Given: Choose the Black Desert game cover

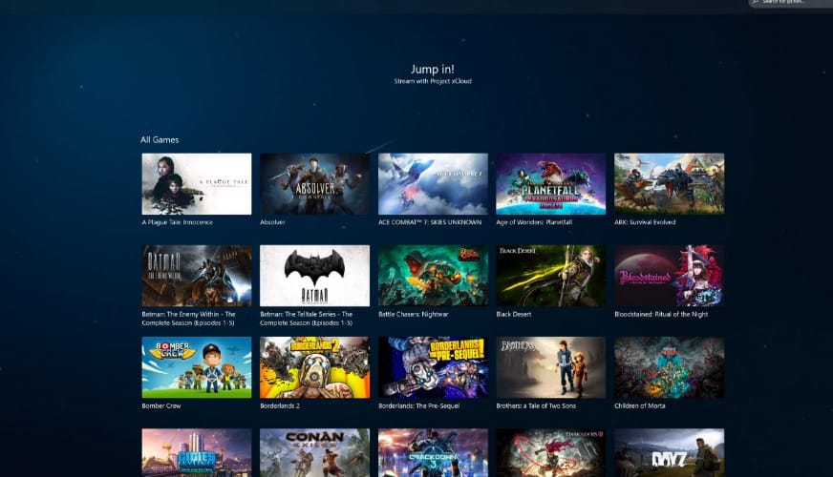Looking at the screenshot, I should pyautogui.click(x=551, y=276).
